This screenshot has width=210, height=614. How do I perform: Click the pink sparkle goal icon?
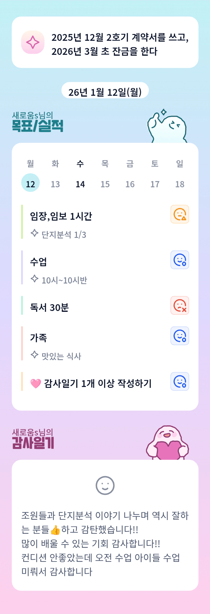point(33,42)
